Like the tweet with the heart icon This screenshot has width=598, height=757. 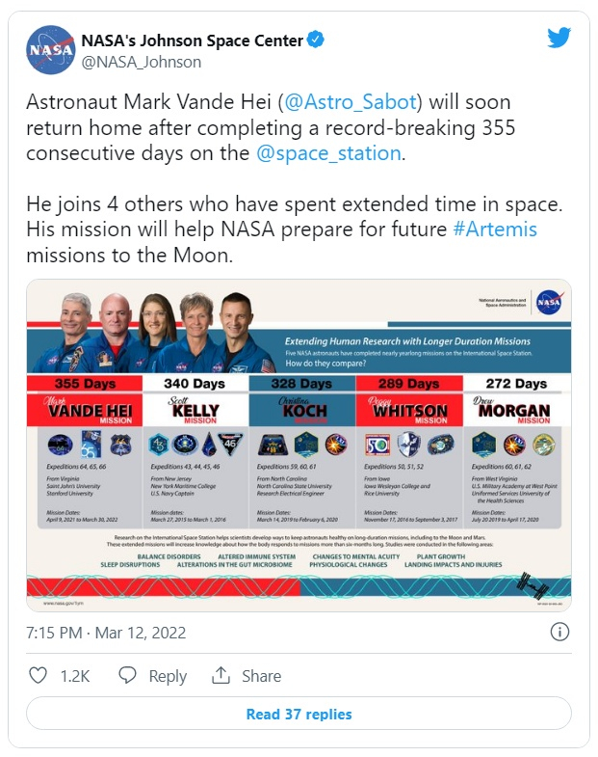(39, 676)
